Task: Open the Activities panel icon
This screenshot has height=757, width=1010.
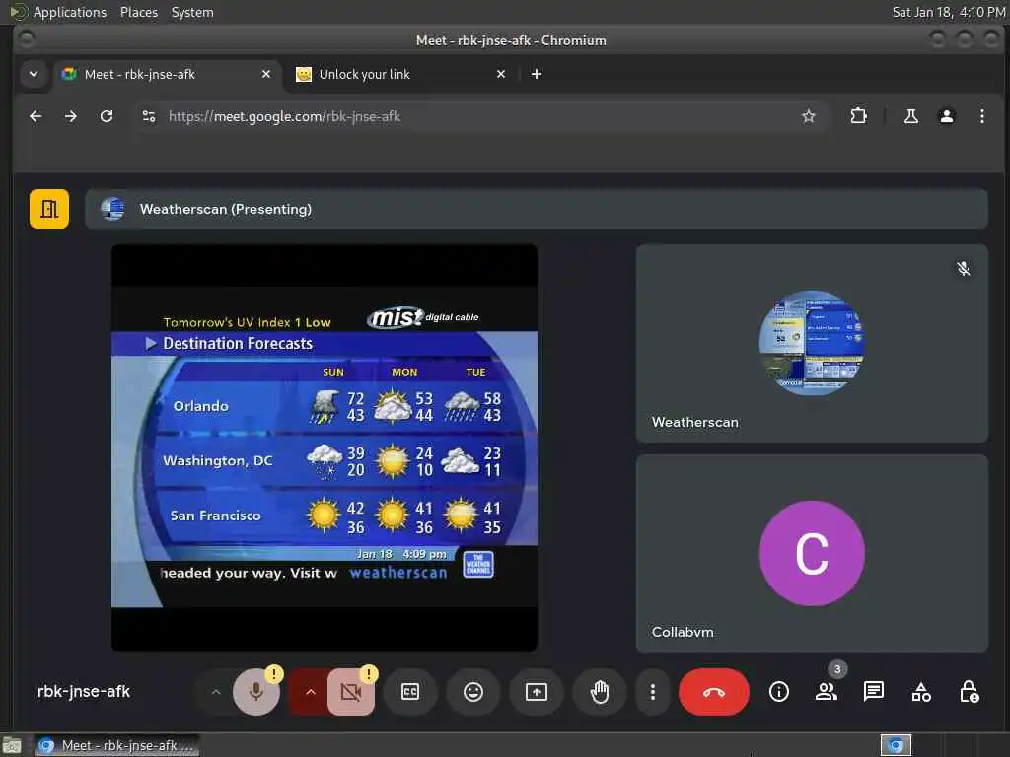Action: pyautogui.click(x=921, y=692)
